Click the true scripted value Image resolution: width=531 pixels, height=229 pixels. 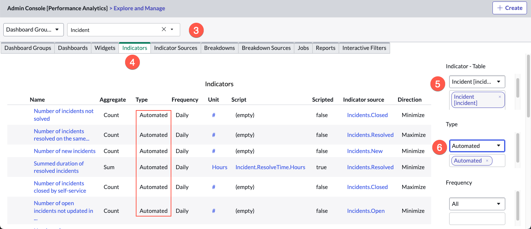click(321, 167)
